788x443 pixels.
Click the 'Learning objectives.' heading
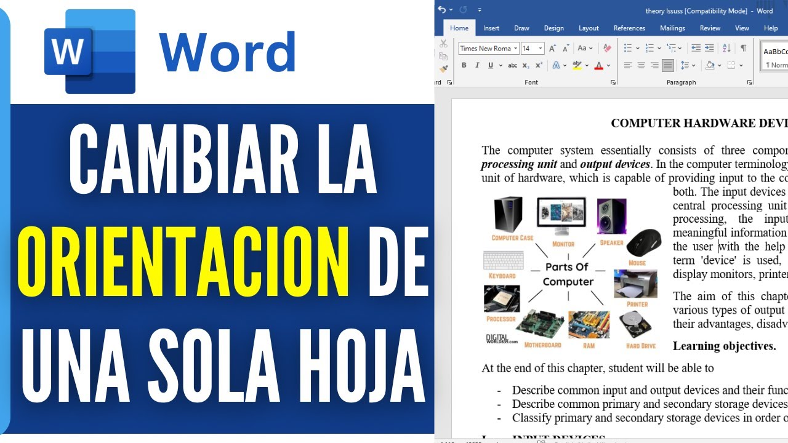724,346
